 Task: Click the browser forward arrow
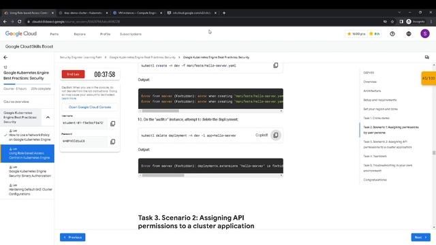tap(12, 21)
